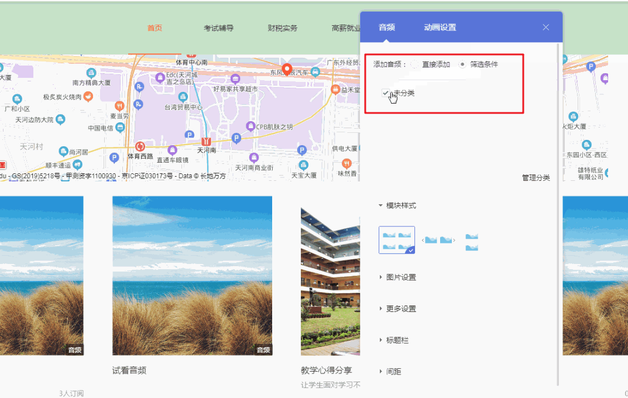Click the red location pin on map
Viewport: 628px width, 398px height.
287,69
